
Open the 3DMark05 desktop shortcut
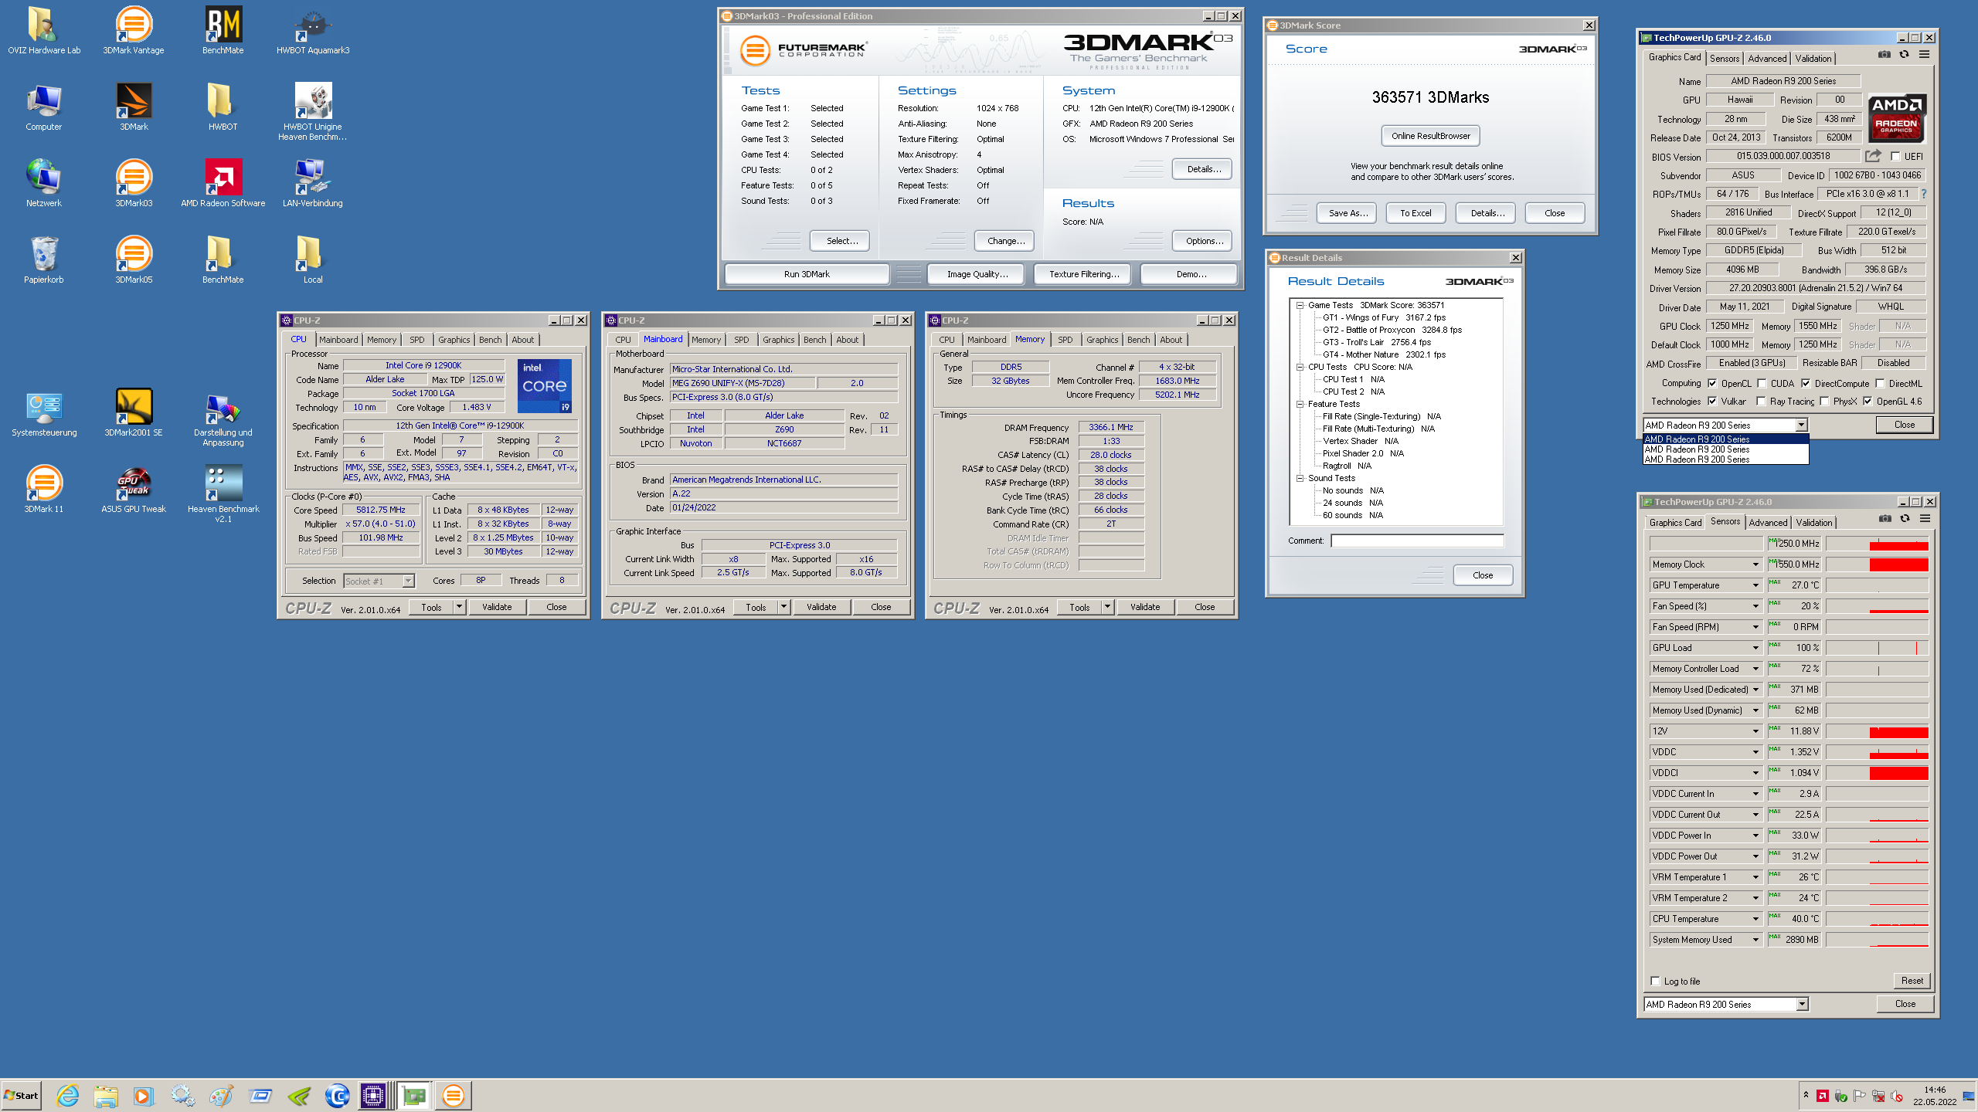[x=134, y=260]
